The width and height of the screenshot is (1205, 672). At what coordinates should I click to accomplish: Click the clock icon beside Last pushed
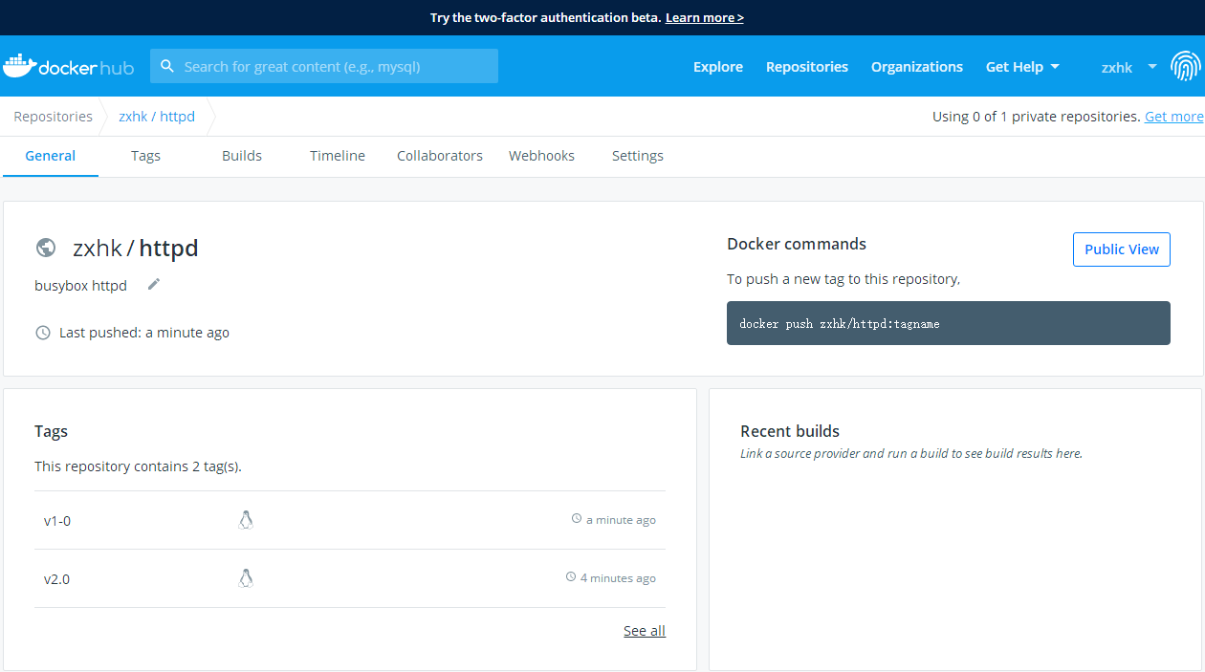[43, 333]
